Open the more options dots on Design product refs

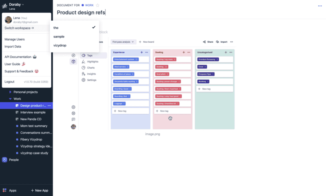coord(49,106)
